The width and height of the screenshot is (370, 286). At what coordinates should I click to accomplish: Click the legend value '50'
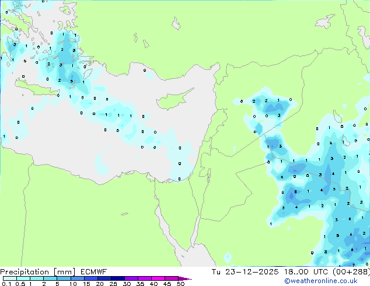180,284
